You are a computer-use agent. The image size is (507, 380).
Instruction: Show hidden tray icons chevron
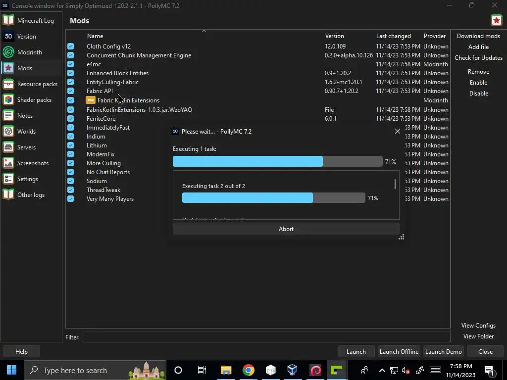382,370
